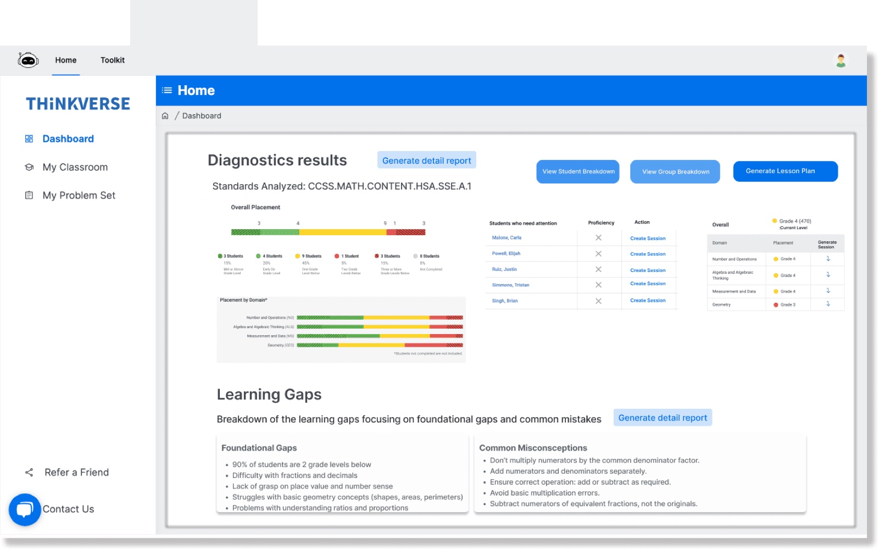Click the X proficiency mark for Simmons, Tristan

click(598, 285)
